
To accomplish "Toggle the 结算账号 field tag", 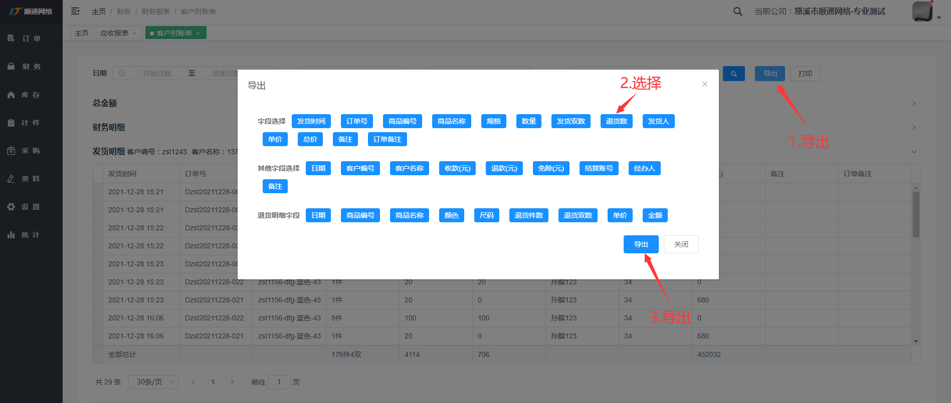I will point(599,168).
